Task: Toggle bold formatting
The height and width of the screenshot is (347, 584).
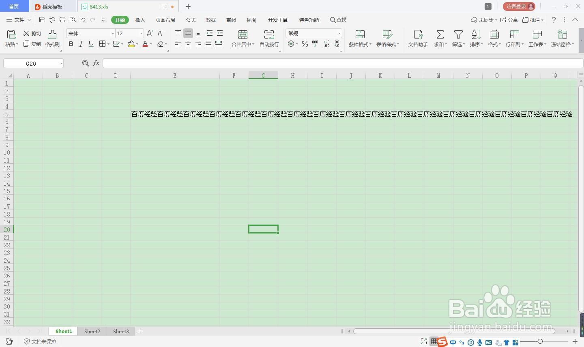Action: [71, 44]
